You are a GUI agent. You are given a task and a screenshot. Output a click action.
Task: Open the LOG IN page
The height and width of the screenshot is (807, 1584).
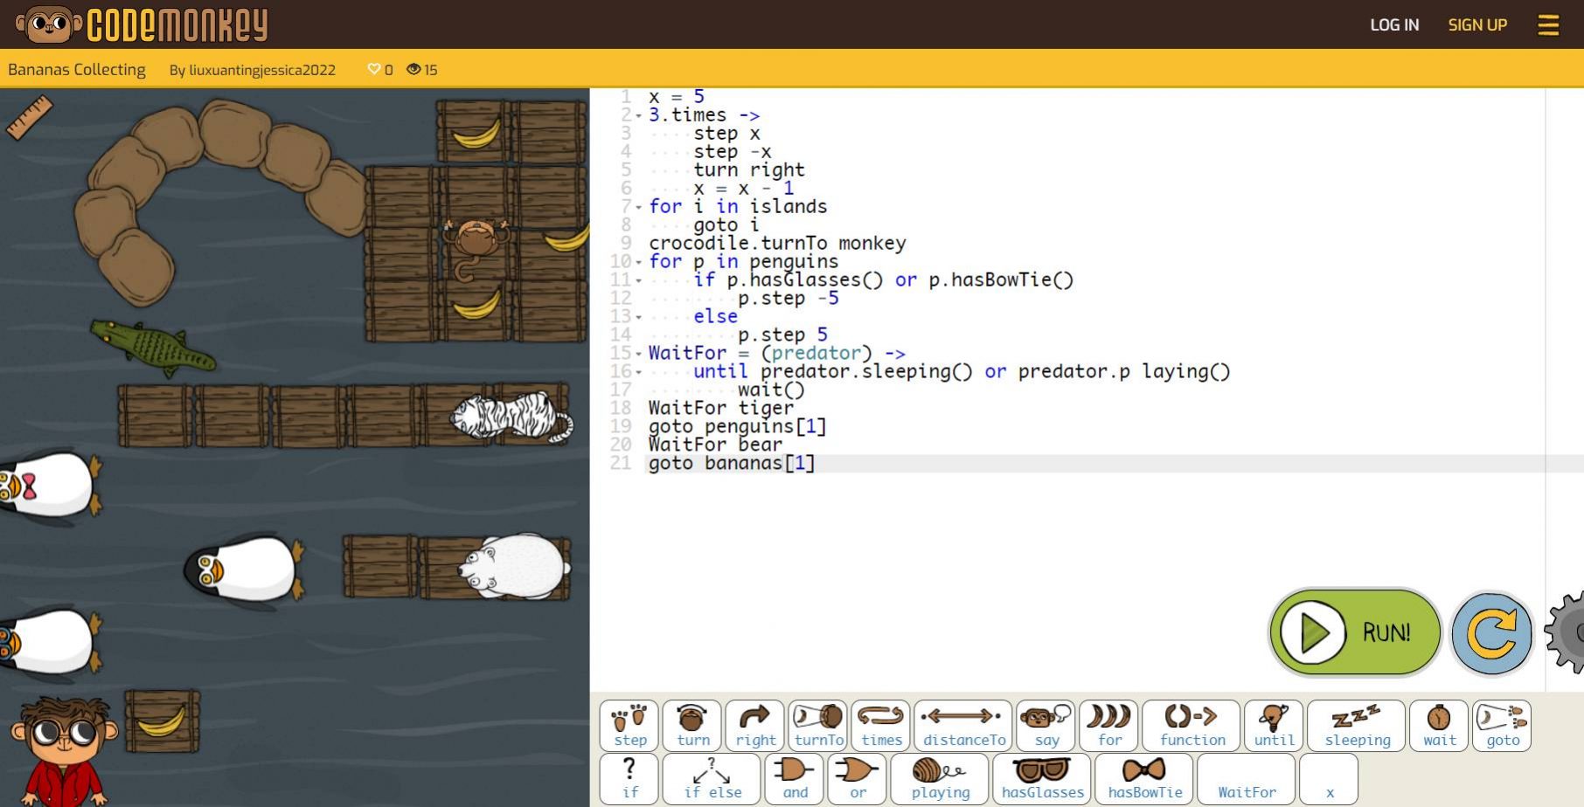1393,24
